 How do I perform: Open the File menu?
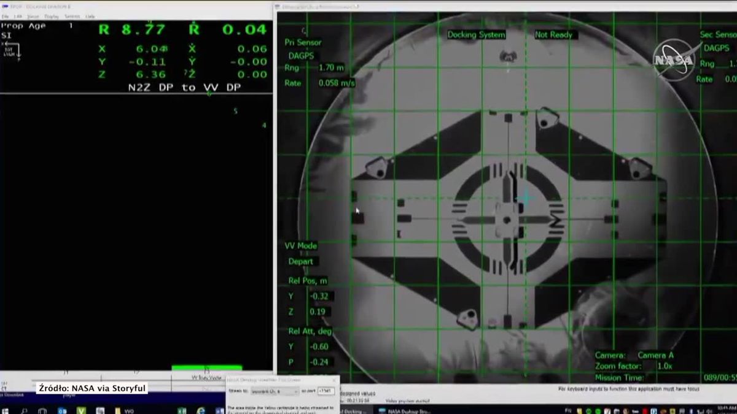pyautogui.click(x=6, y=15)
